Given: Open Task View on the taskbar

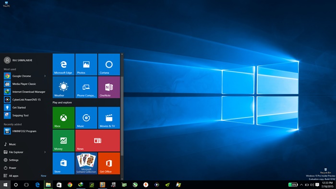Looking at the screenshot, I should click(x=26, y=185).
